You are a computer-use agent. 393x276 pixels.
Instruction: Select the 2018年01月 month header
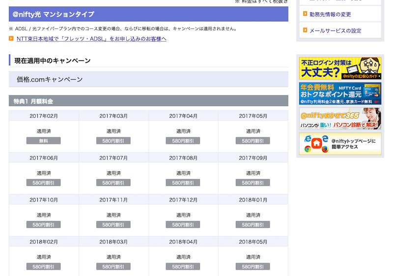253,200
